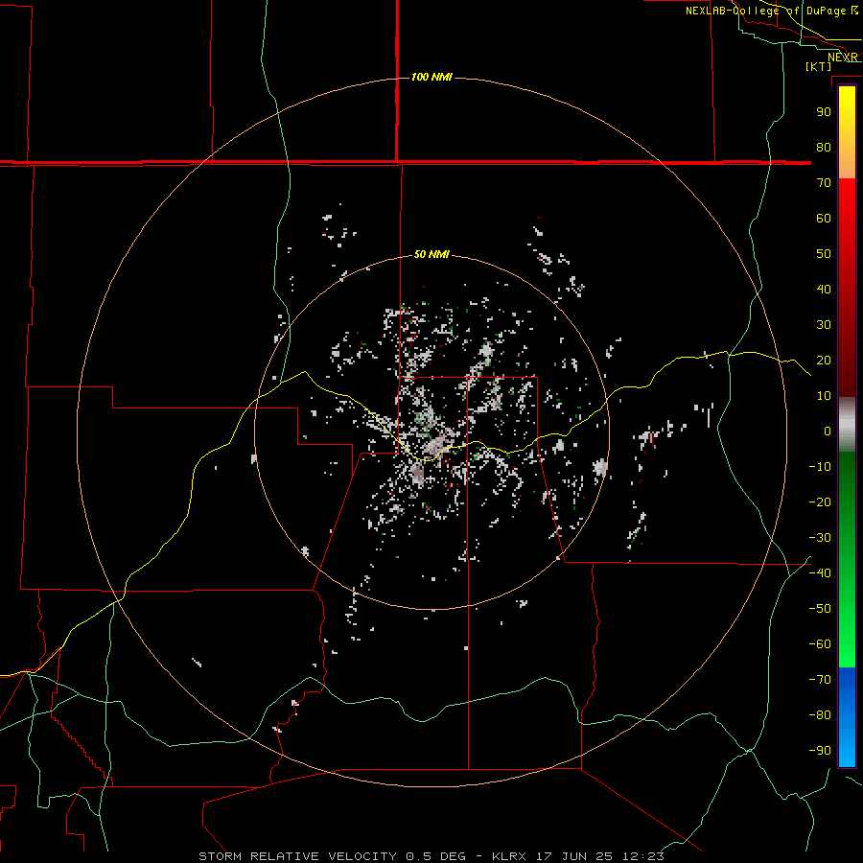Screen dimensions: 863x863
Task: Click the 70 value on velocity scale
Action: 824,183
